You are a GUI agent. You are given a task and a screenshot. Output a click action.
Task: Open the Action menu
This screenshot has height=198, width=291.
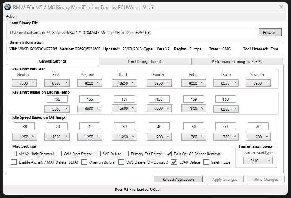(x=11, y=16)
